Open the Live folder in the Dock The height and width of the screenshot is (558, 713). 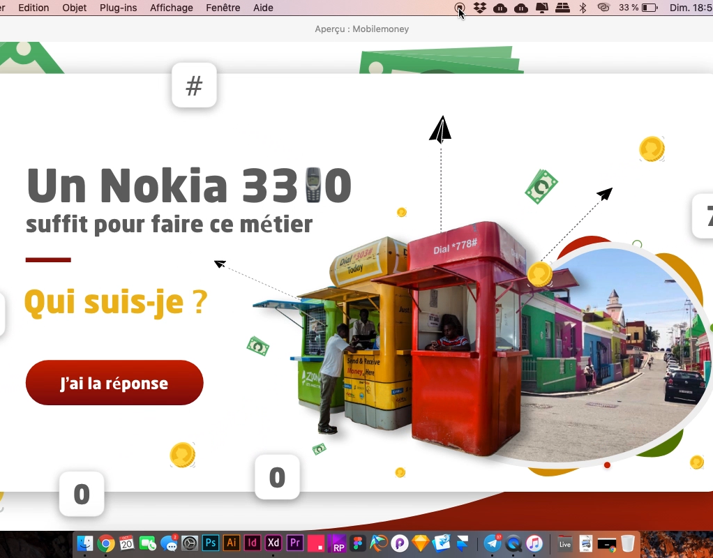[x=565, y=543]
